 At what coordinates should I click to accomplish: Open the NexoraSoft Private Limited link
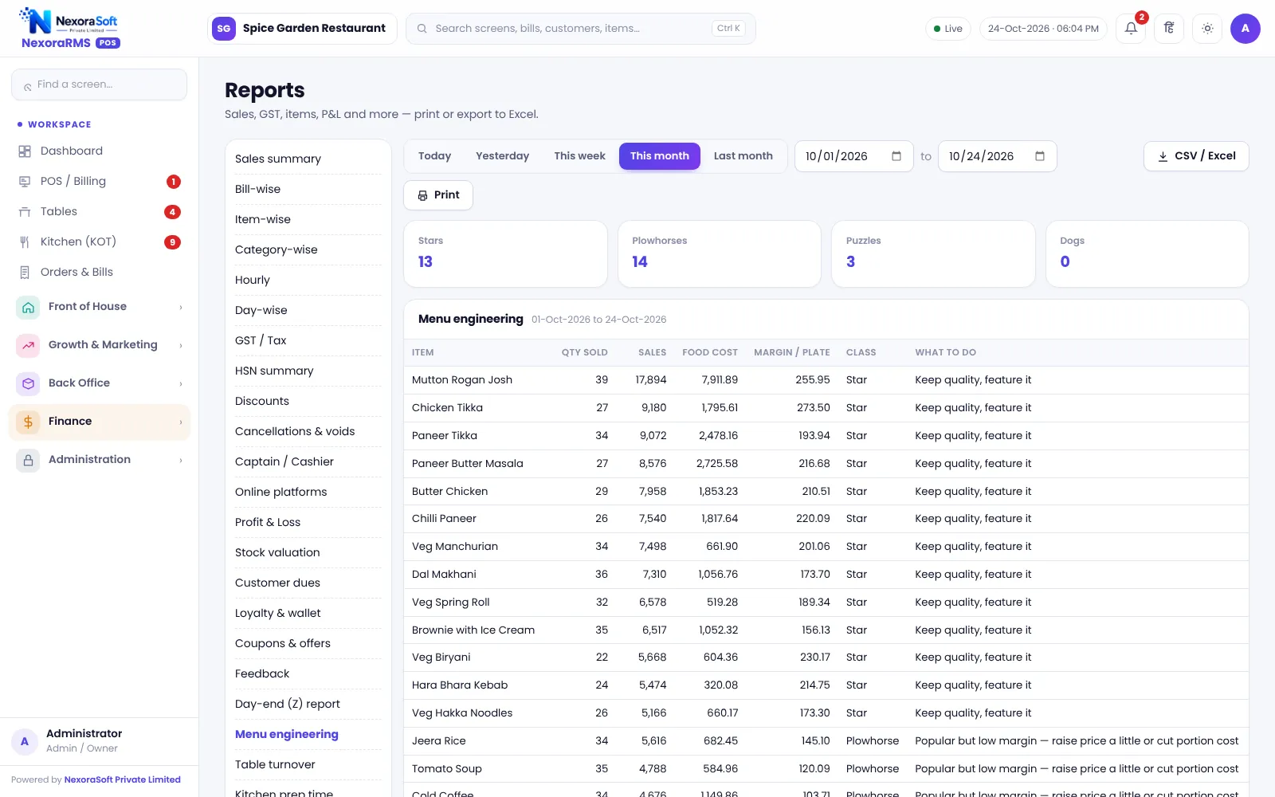point(123,779)
